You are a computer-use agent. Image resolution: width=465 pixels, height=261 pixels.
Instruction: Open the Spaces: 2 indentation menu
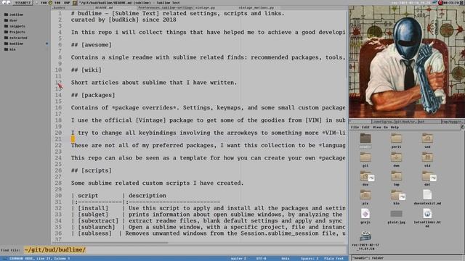click(x=310, y=259)
